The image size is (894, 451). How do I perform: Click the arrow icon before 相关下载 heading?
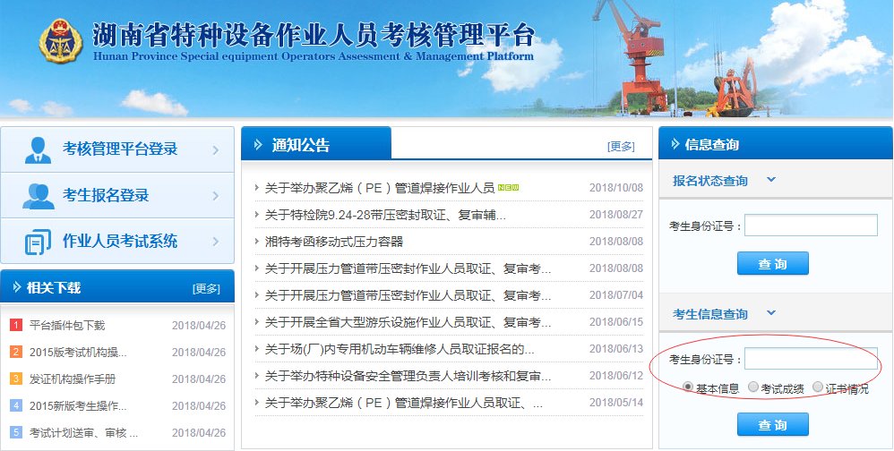17,287
